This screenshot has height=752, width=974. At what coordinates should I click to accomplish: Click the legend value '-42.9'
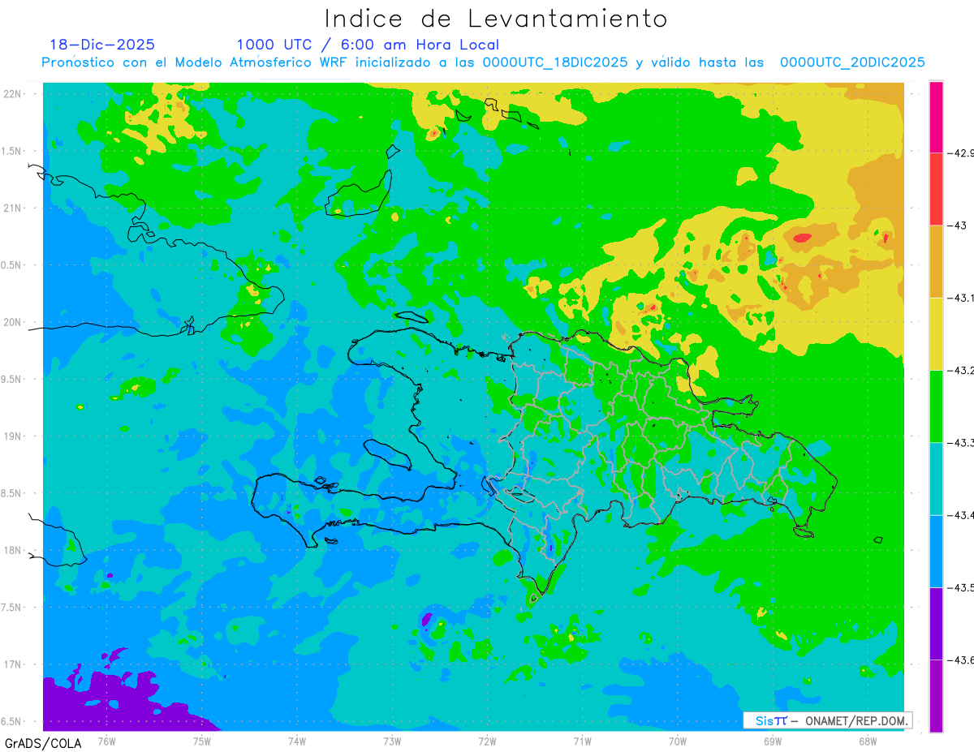click(960, 153)
